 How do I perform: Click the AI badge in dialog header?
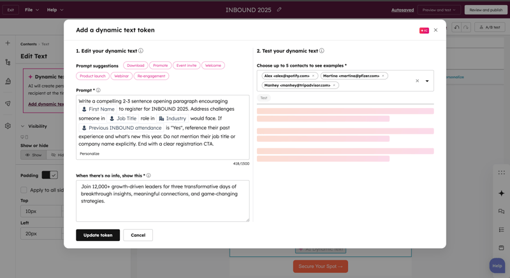click(x=424, y=30)
